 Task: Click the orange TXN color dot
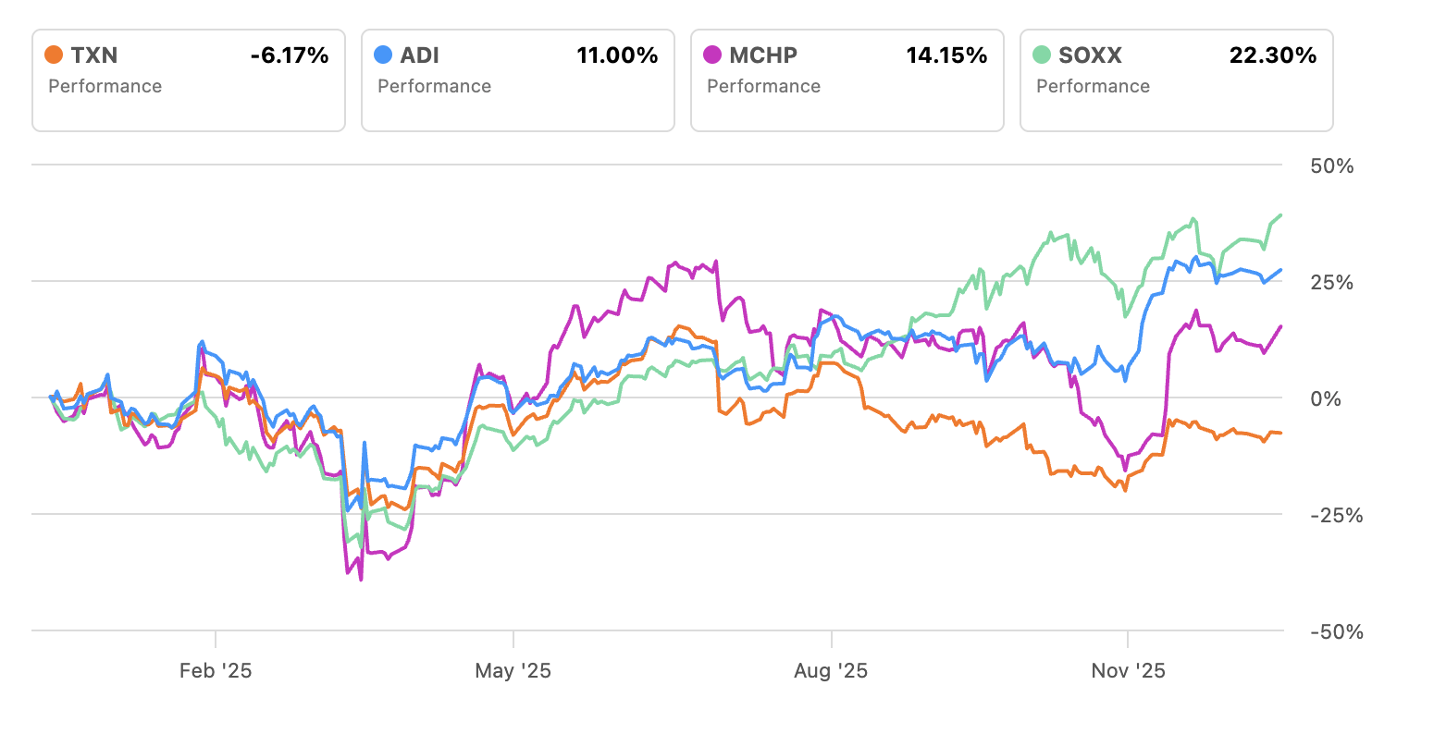point(55,55)
